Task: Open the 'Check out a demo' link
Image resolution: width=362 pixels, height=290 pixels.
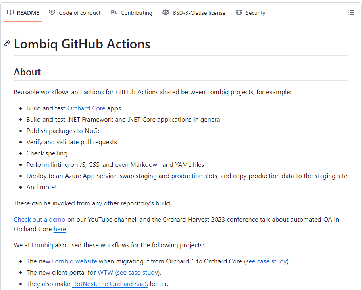Action: tap(40, 220)
